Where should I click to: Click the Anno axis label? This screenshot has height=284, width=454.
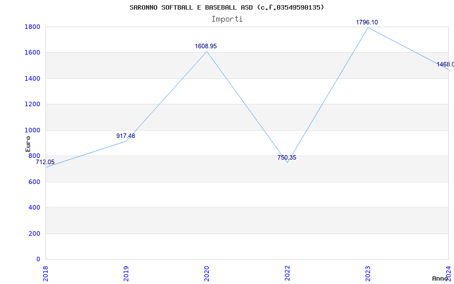pyautogui.click(x=440, y=278)
